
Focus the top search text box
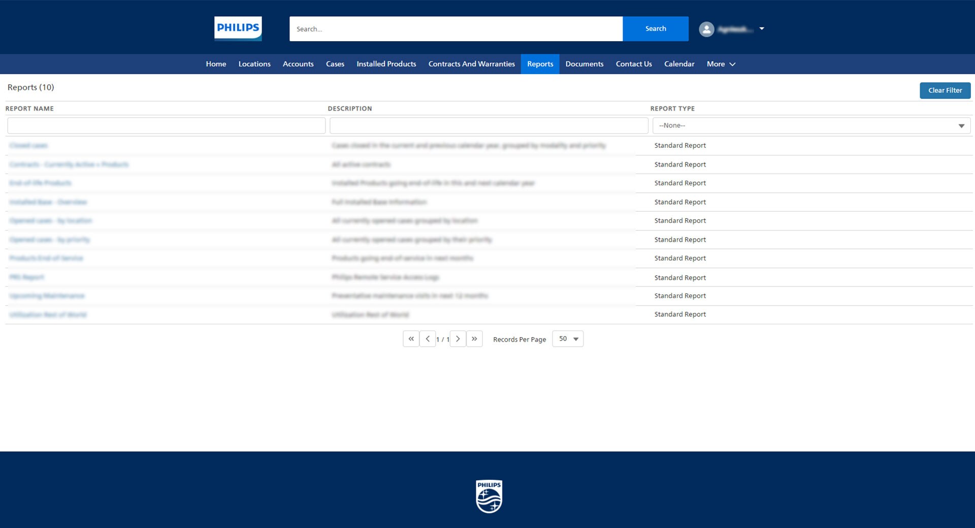click(456, 29)
